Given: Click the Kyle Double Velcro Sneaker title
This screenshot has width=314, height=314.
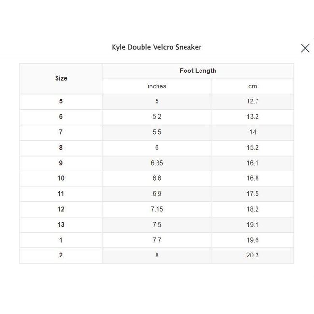Looking at the screenshot, I should click(x=157, y=47).
